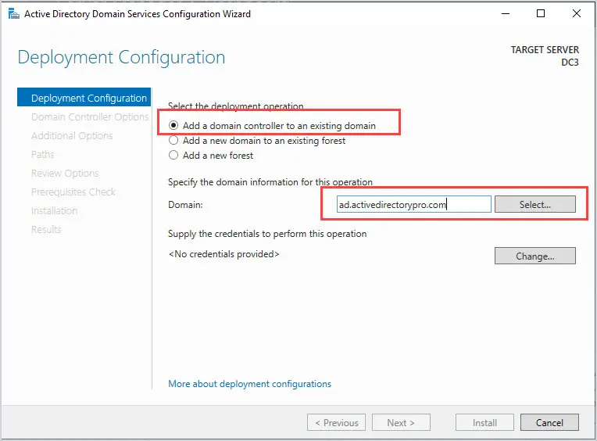This screenshot has width=597, height=441.
Task: Cancel the configuration wizard
Action: 549,422
